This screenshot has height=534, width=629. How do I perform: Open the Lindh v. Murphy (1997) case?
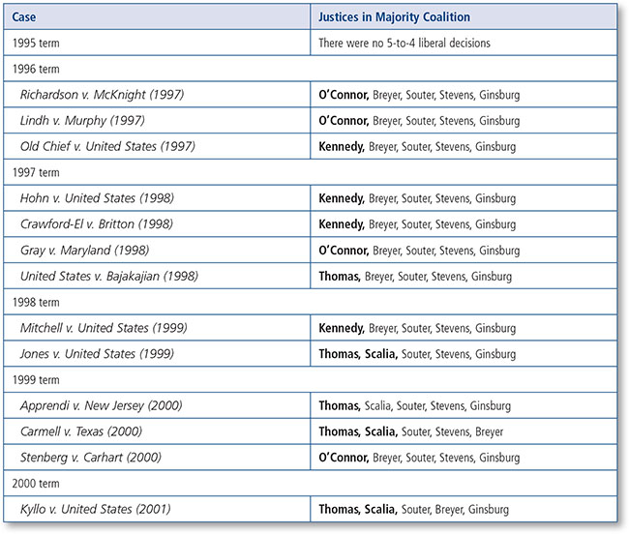point(83,121)
